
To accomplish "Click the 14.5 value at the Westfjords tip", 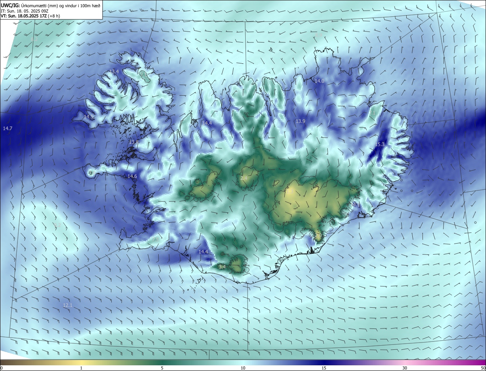I will click(x=88, y=116).
